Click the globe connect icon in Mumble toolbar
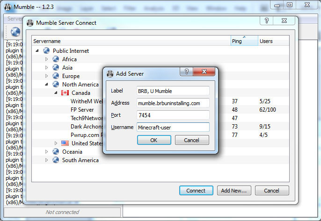The width and height of the screenshot is (321, 221). tap(15, 32)
